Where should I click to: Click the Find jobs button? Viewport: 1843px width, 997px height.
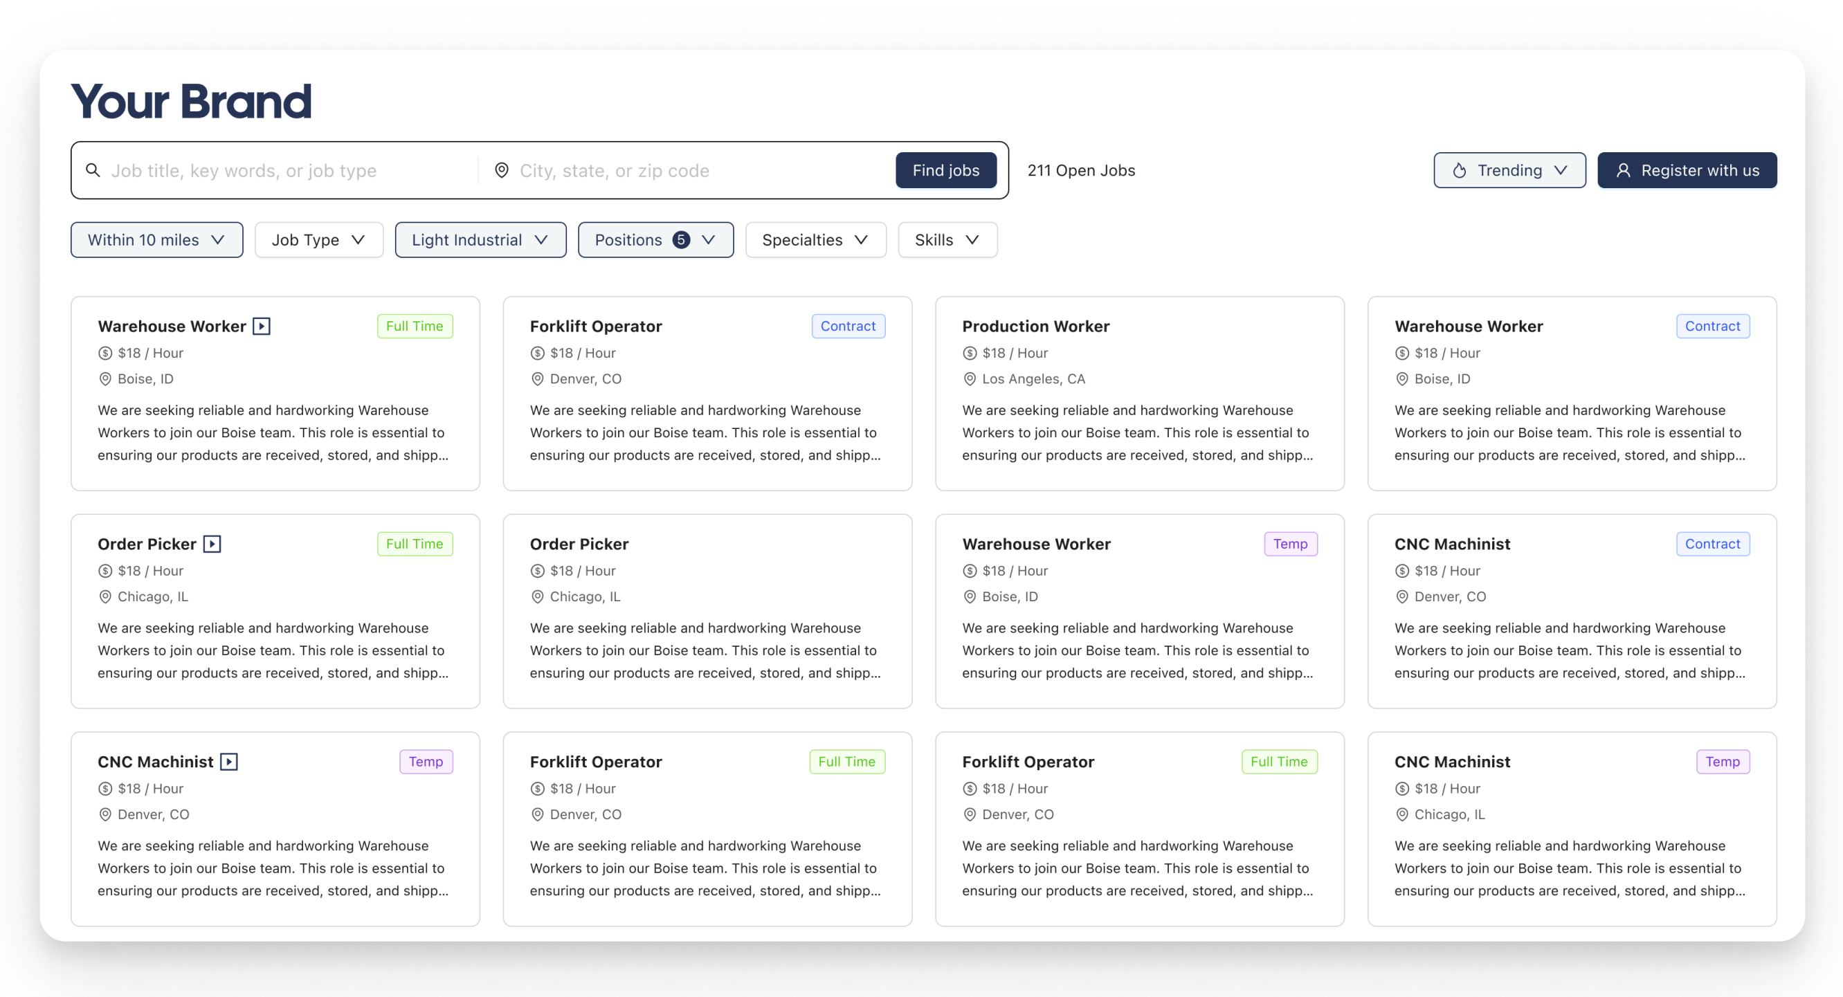tap(946, 170)
